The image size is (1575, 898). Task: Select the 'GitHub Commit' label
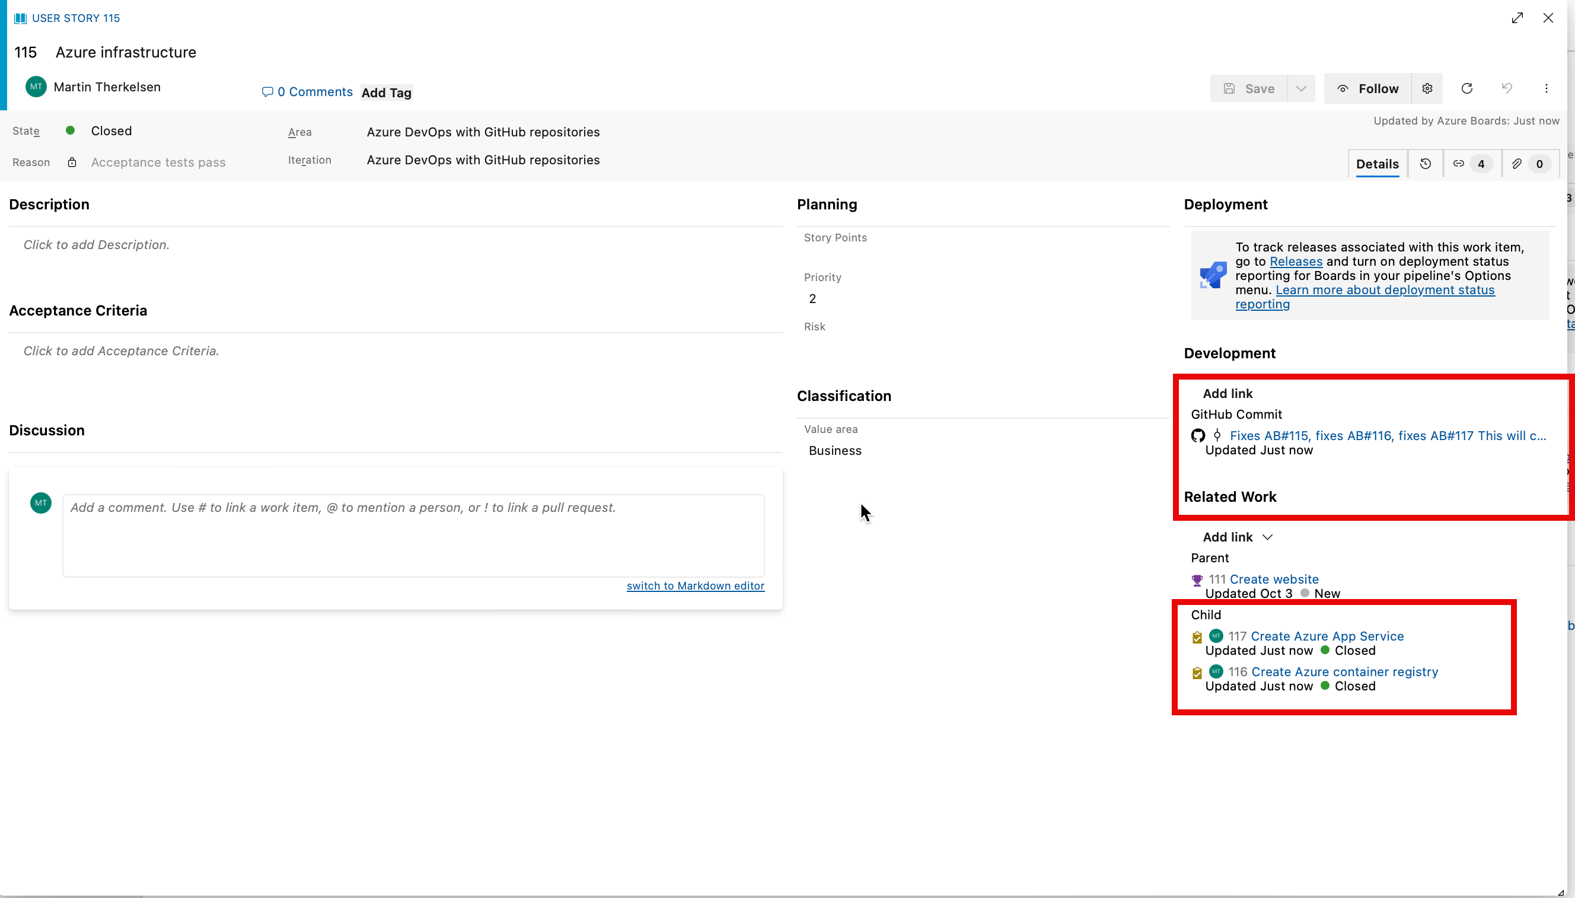click(x=1236, y=415)
